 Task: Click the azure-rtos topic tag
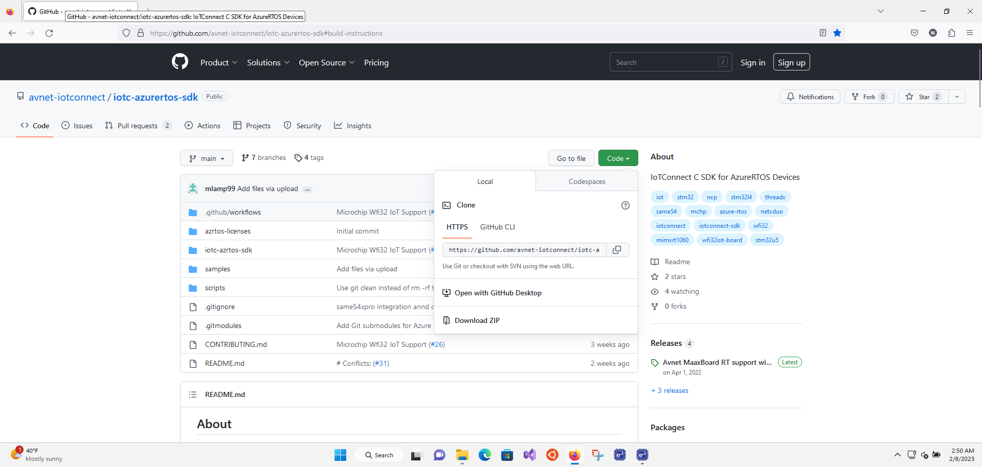pyautogui.click(x=733, y=211)
